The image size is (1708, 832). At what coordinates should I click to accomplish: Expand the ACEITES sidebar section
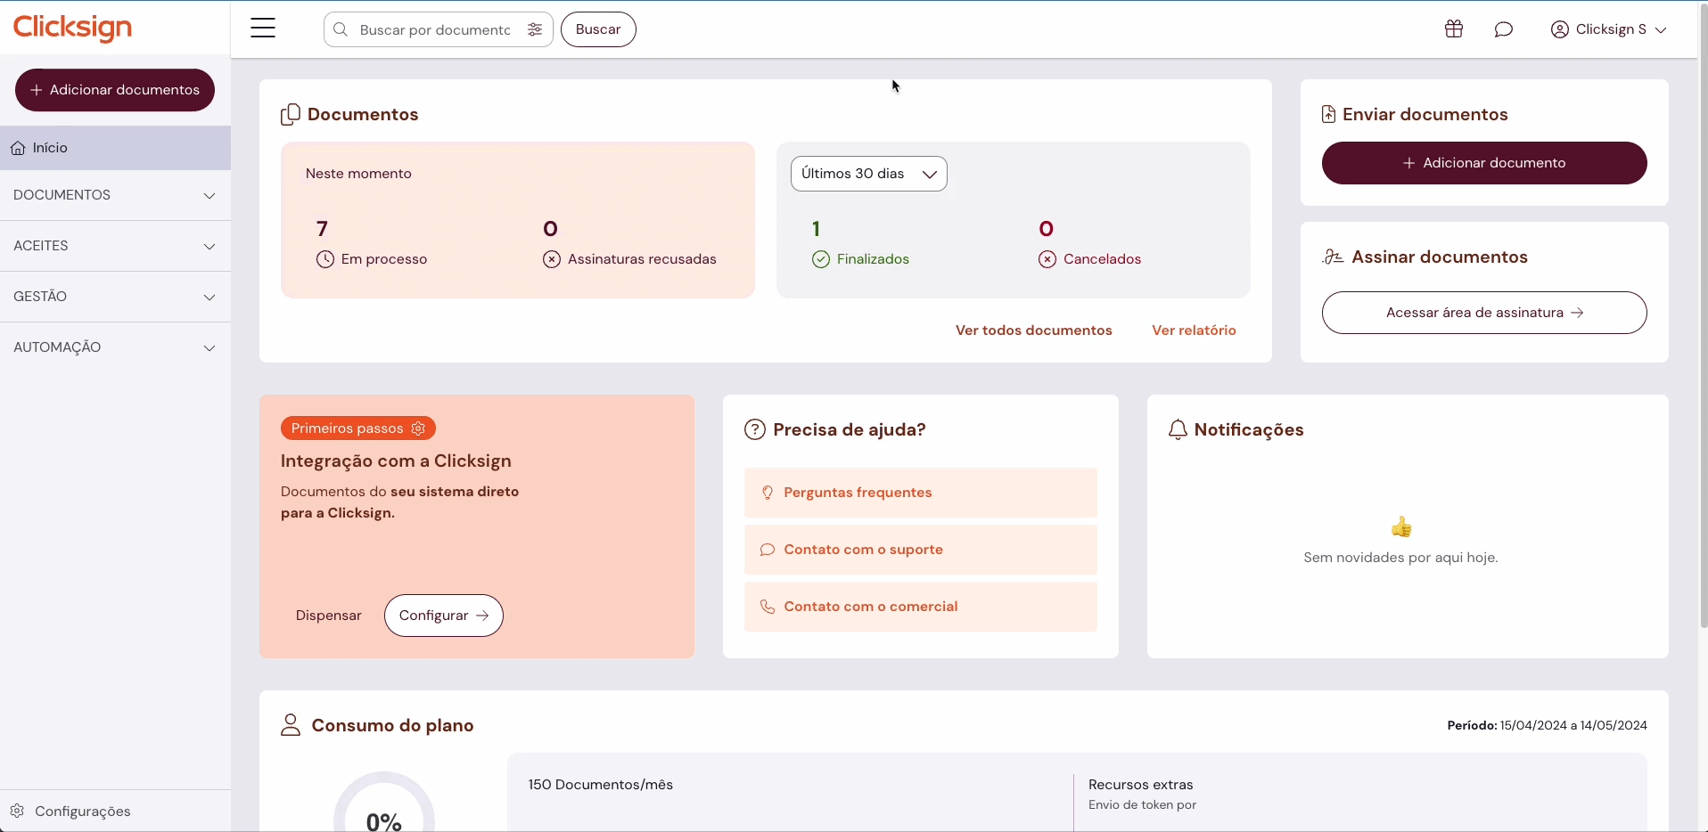[115, 246]
